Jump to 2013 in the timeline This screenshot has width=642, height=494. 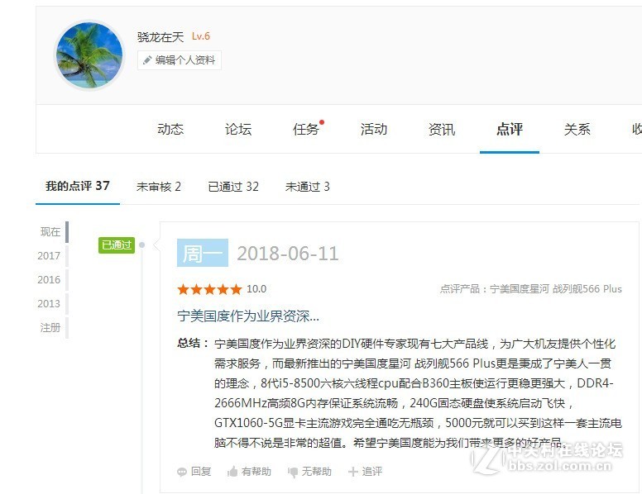point(49,303)
